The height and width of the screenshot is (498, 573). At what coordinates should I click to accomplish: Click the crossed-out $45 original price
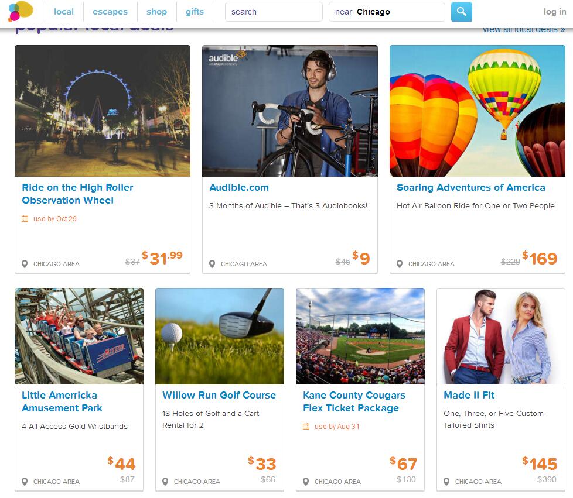[x=343, y=262]
